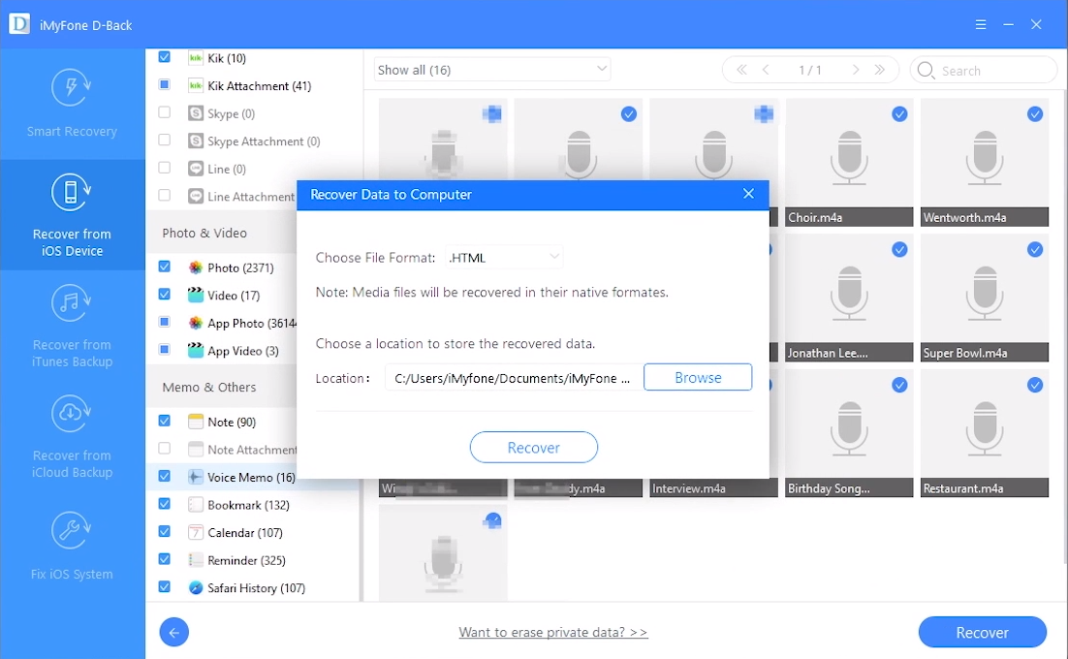
Task: Click the vertical scrollbar of the file grid
Action: pyautogui.click(x=1064, y=327)
